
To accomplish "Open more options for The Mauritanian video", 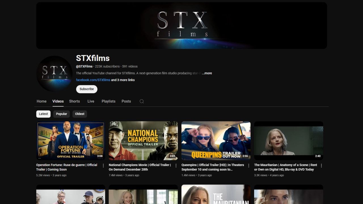I will coord(321,165).
